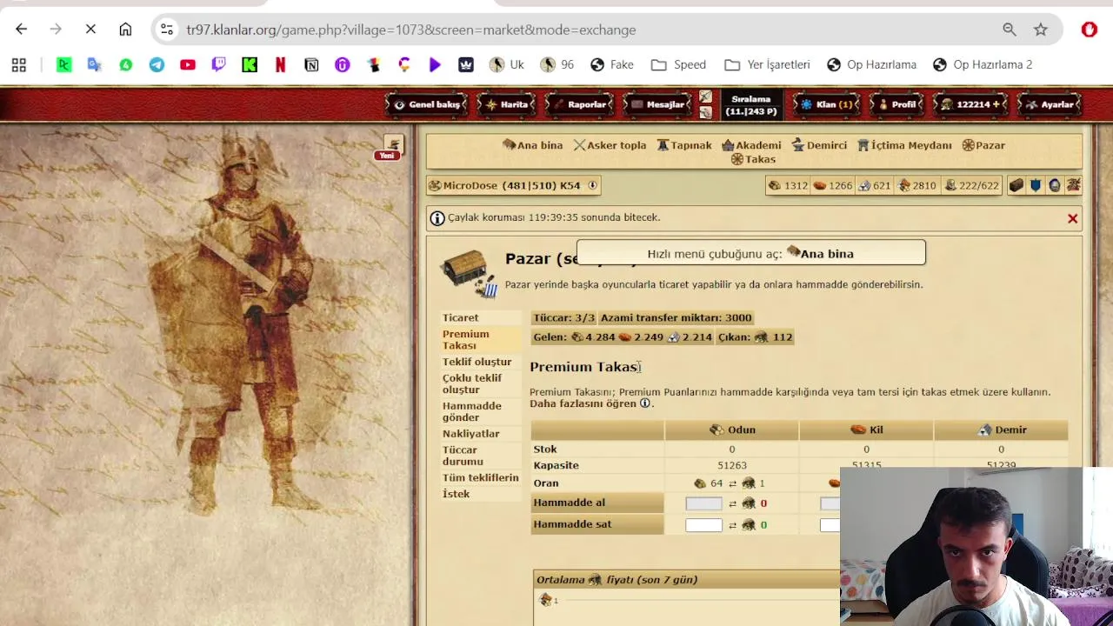This screenshot has height=626, width=1113.
Task: Click the info icon beside 'Daha fazlasını öğren'
Action: click(x=645, y=403)
